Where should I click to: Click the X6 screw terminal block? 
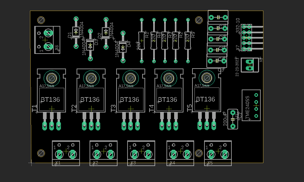[47, 40]
